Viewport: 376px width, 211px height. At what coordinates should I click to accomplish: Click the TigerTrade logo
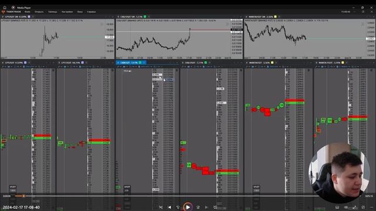(x=11, y=12)
